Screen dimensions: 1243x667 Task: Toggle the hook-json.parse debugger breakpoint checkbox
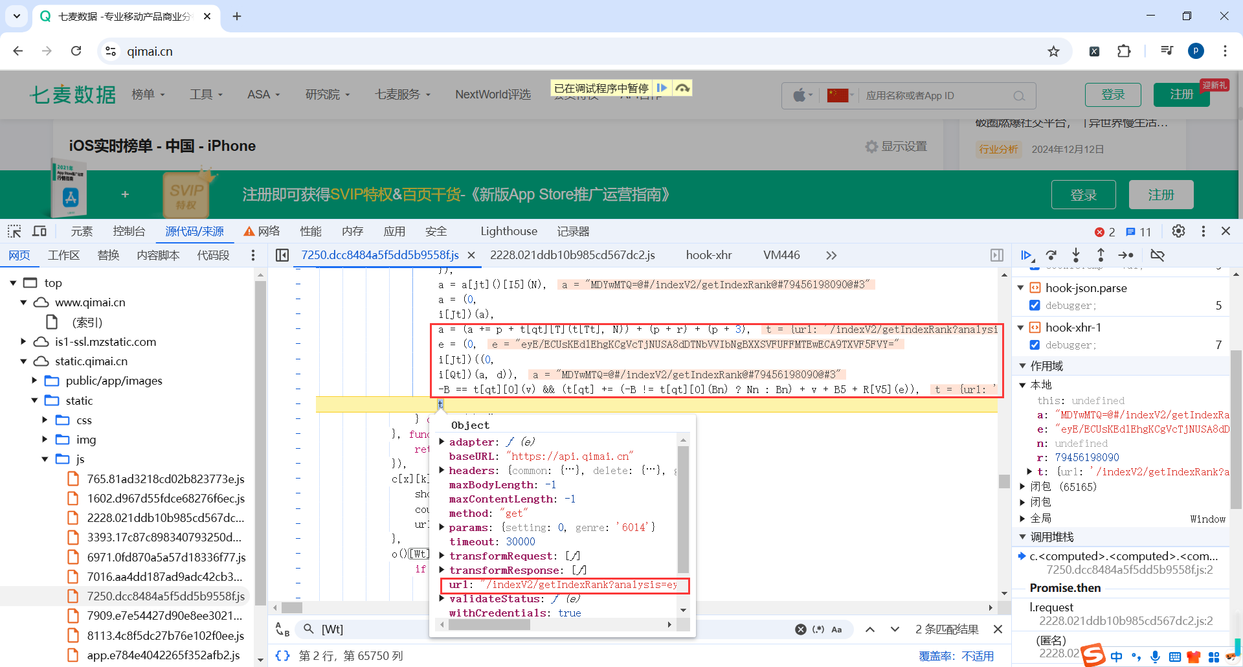1035,306
